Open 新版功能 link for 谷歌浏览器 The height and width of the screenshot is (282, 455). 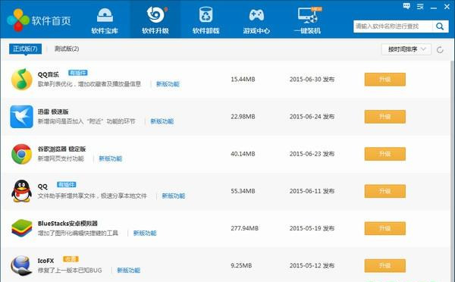pos(110,158)
